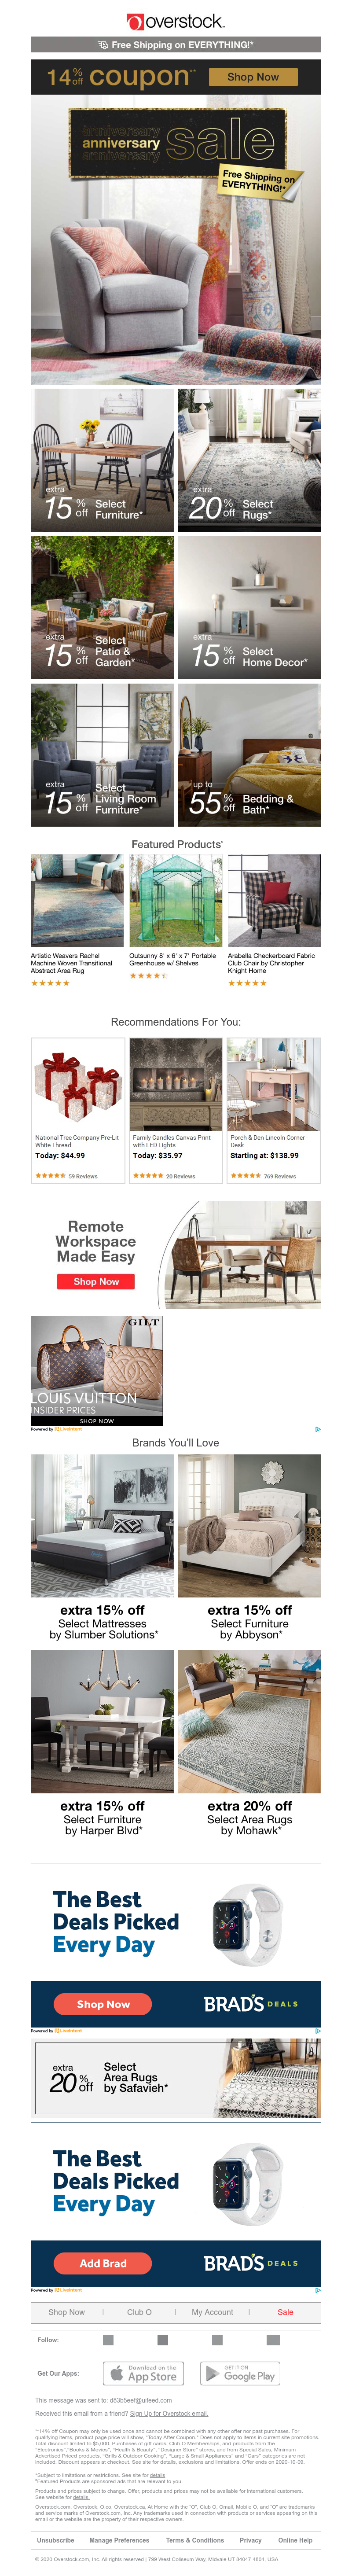352x2576 pixels.
Task: Click the Outsunny Portable Greenhouse product image
Action: [x=176, y=900]
